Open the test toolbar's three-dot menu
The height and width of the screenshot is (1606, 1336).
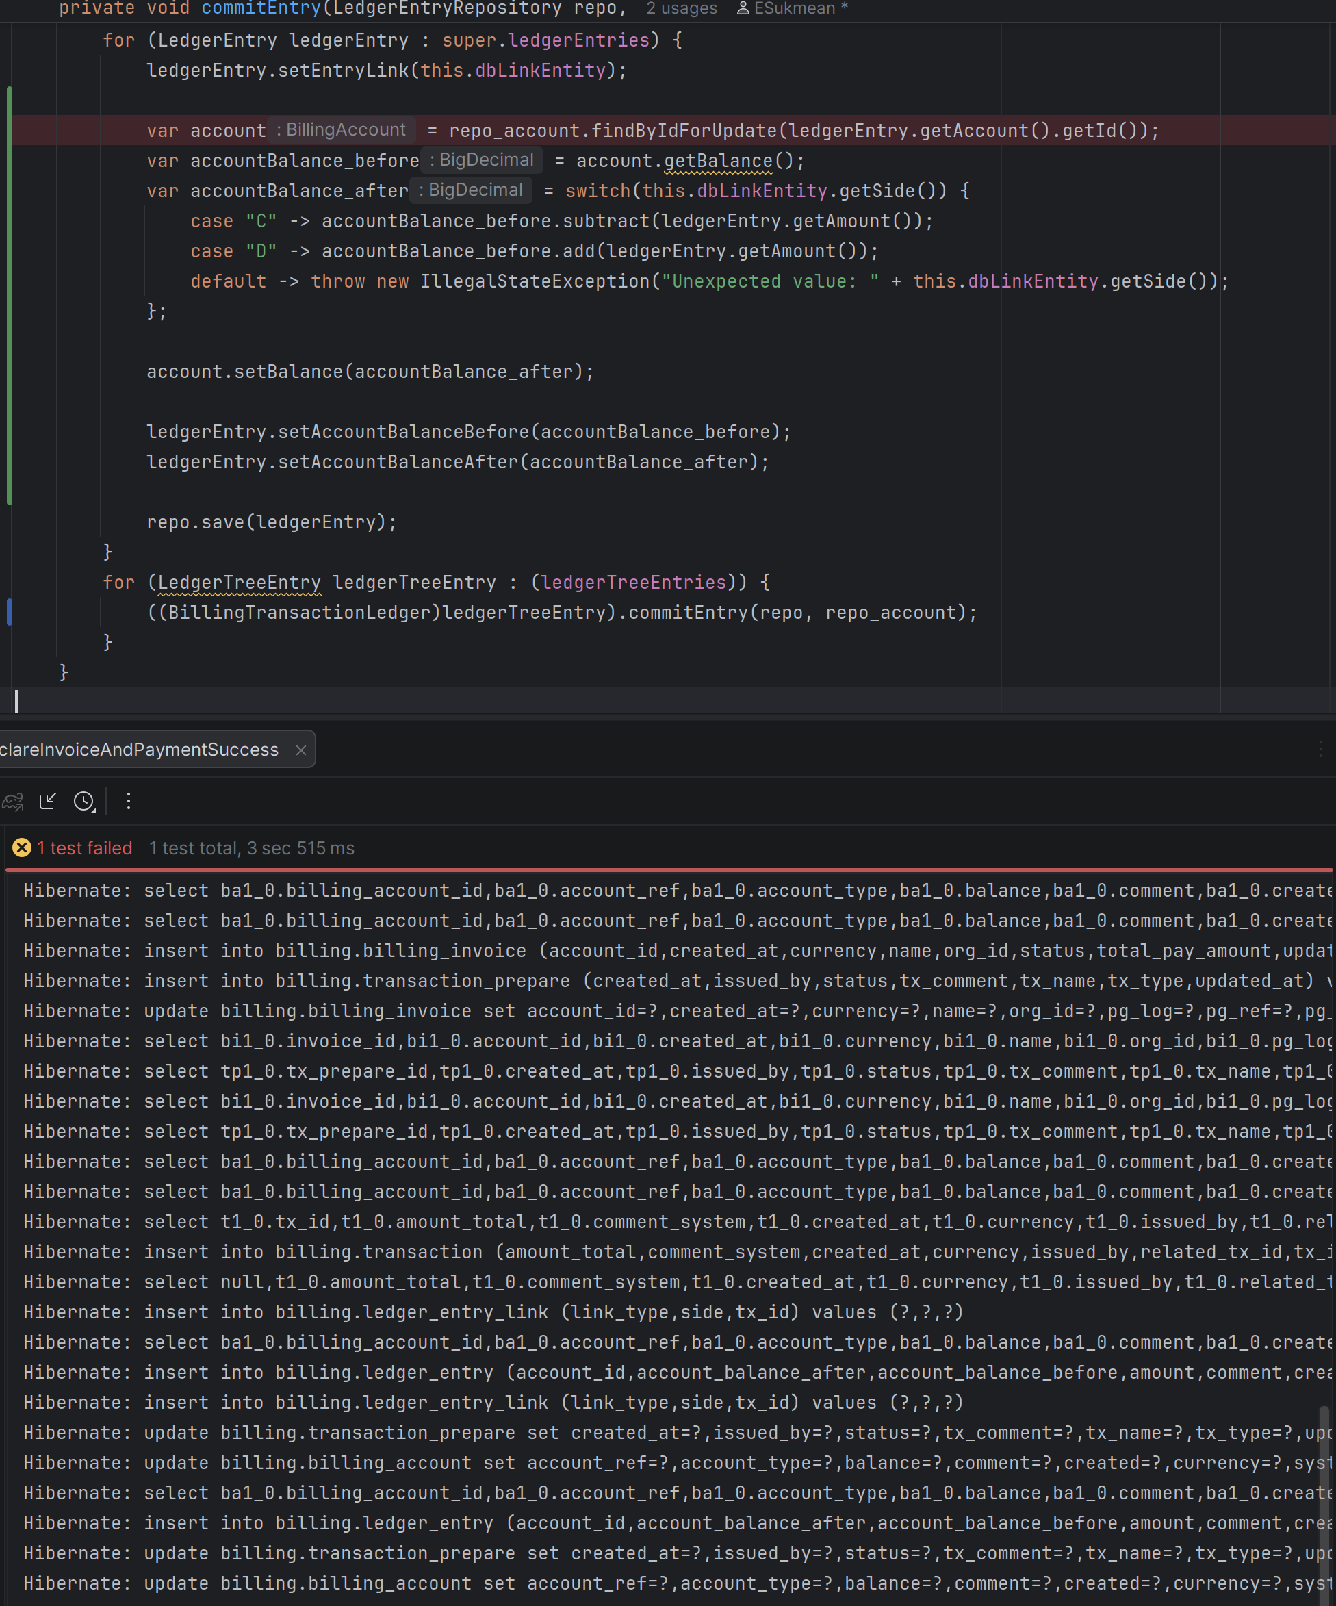click(x=129, y=801)
